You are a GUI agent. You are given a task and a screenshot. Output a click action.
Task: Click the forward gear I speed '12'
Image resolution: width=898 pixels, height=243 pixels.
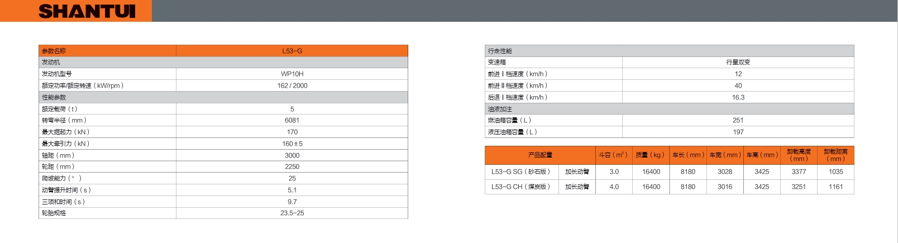(738, 74)
